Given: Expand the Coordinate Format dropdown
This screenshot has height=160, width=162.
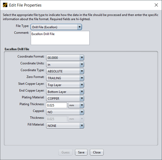Looking at the screenshot, I should (x=65, y=58).
